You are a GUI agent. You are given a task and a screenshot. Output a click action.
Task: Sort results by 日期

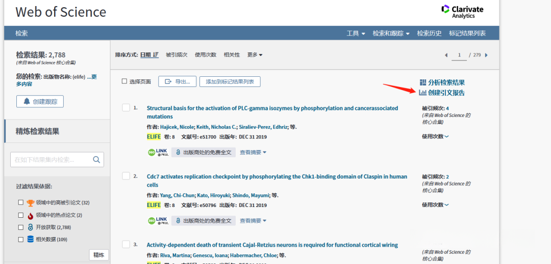pos(149,54)
